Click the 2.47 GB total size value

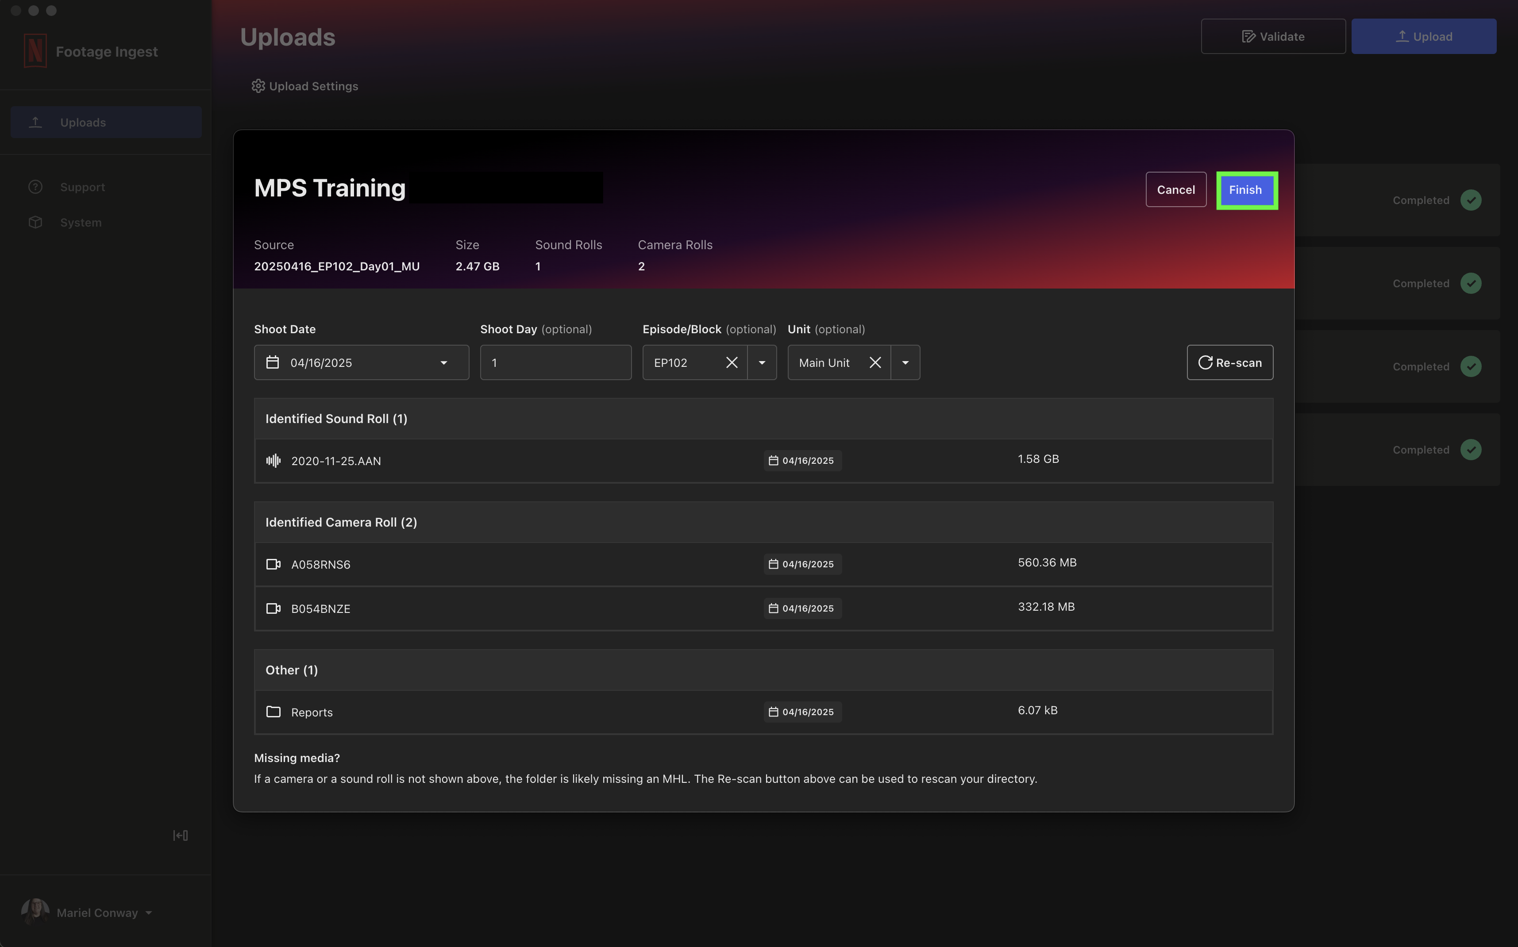tap(477, 266)
